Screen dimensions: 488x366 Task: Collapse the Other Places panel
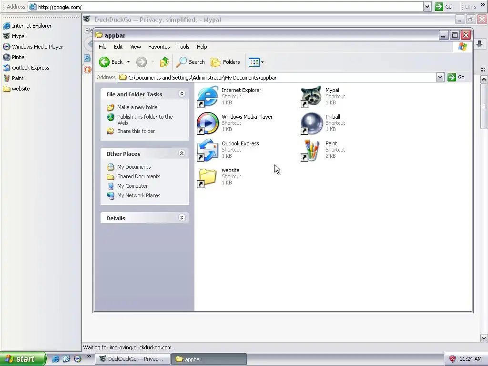click(x=182, y=153)
